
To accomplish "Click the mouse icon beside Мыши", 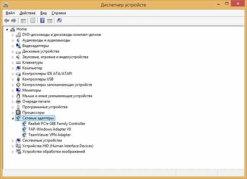I will coord(18,96).
